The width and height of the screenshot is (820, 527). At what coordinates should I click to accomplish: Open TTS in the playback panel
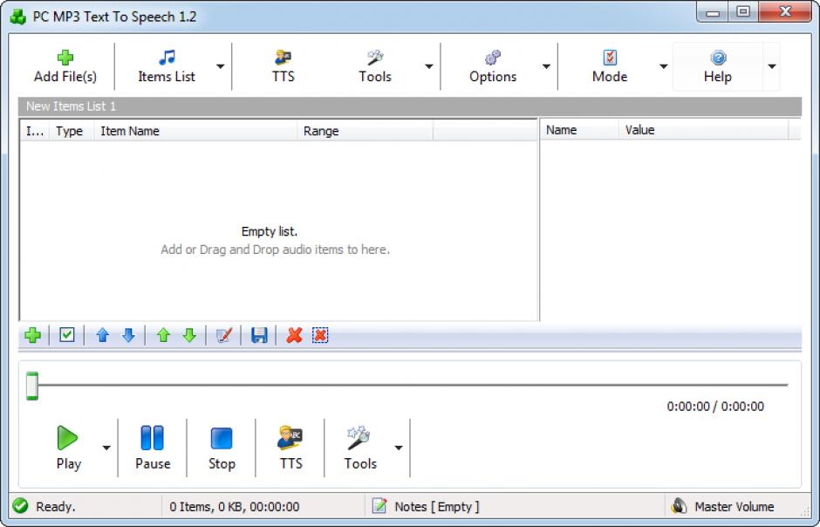(290, 448)
